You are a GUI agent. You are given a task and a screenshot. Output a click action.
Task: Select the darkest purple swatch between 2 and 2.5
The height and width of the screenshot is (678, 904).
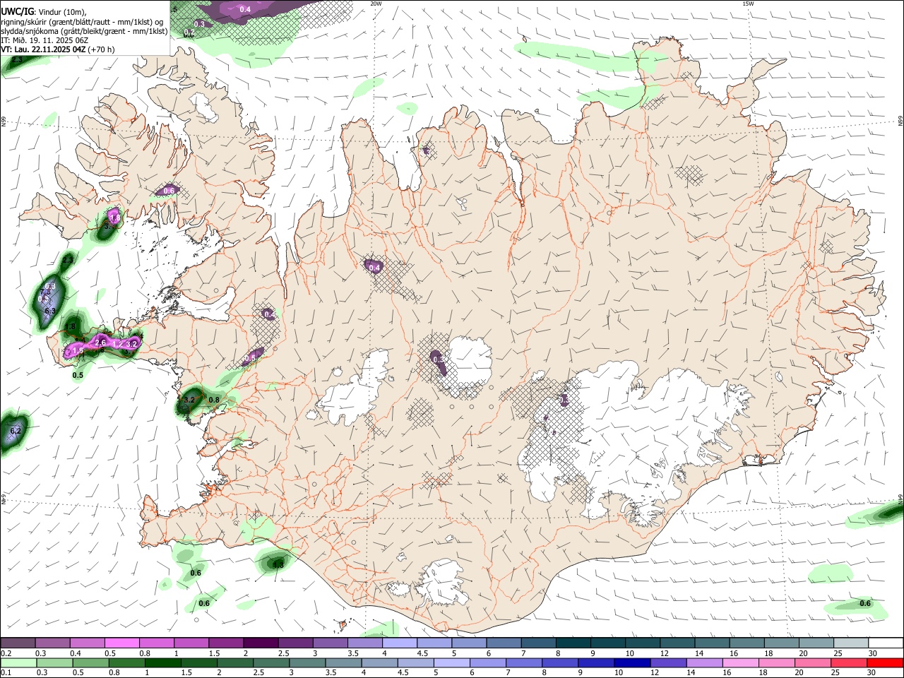click(x=261, y=643)
